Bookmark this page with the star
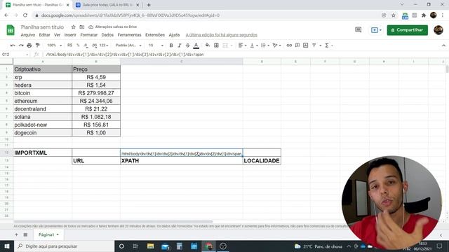The image size is (449, 252). pyautogui.click(x=394, y=15)
